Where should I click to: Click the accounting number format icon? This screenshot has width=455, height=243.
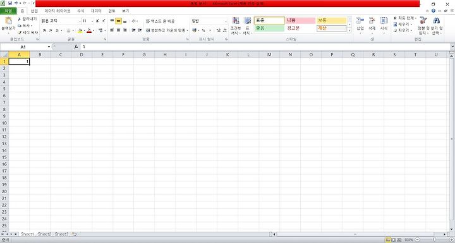coord(194,30)
